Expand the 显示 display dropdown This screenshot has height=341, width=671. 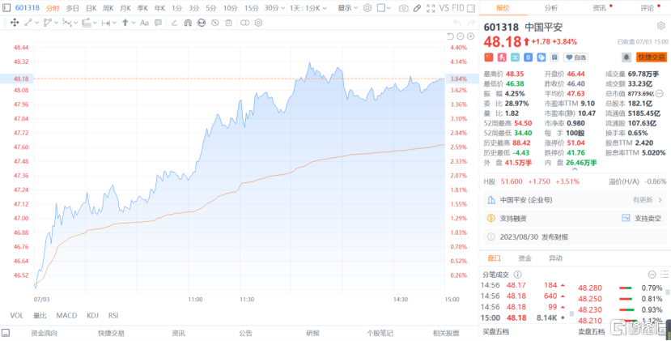click(x=347, y=7)
